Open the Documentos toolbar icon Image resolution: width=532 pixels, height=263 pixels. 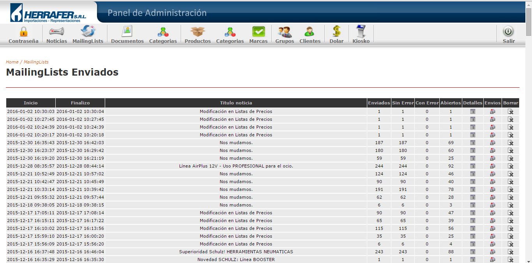point(127,32)
